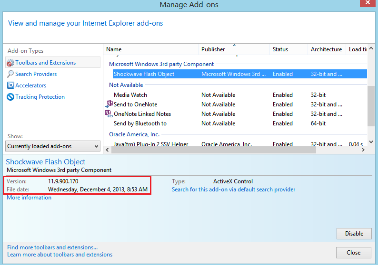
Task: Click horizontal scroll left arrow
Action: (x=107, y=150)
